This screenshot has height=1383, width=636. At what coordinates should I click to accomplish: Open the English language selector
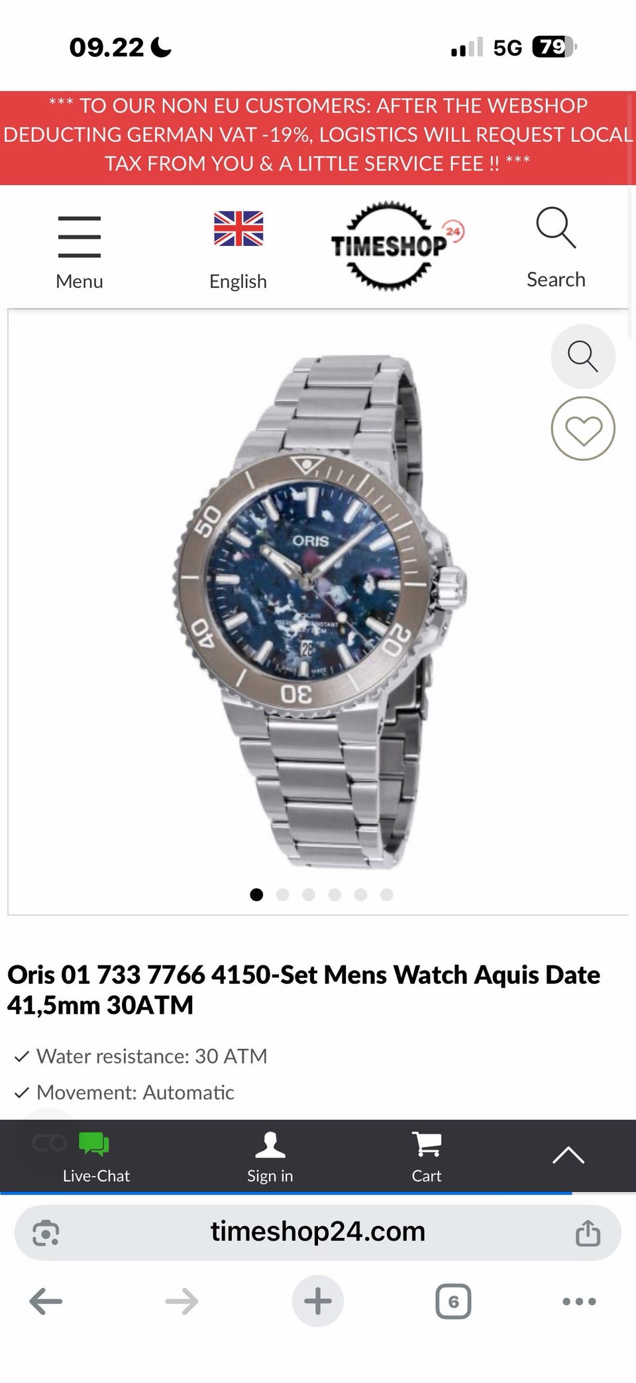coord(238,251)
